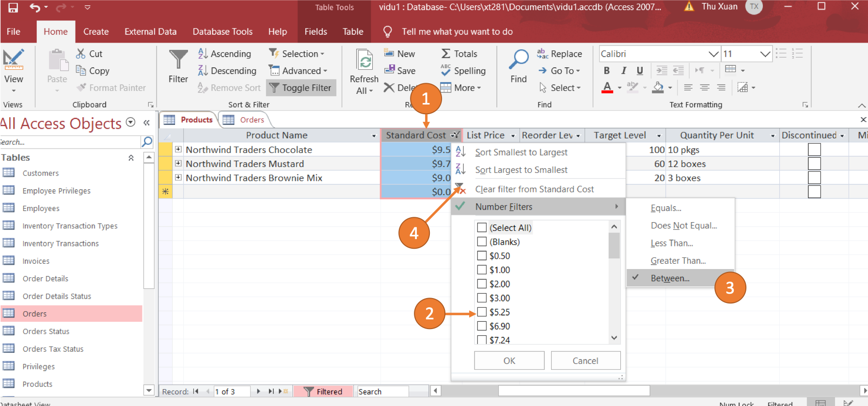
Task: Click the Tell me what you want box
Action: pyautogui.click(x=457, y=31)
